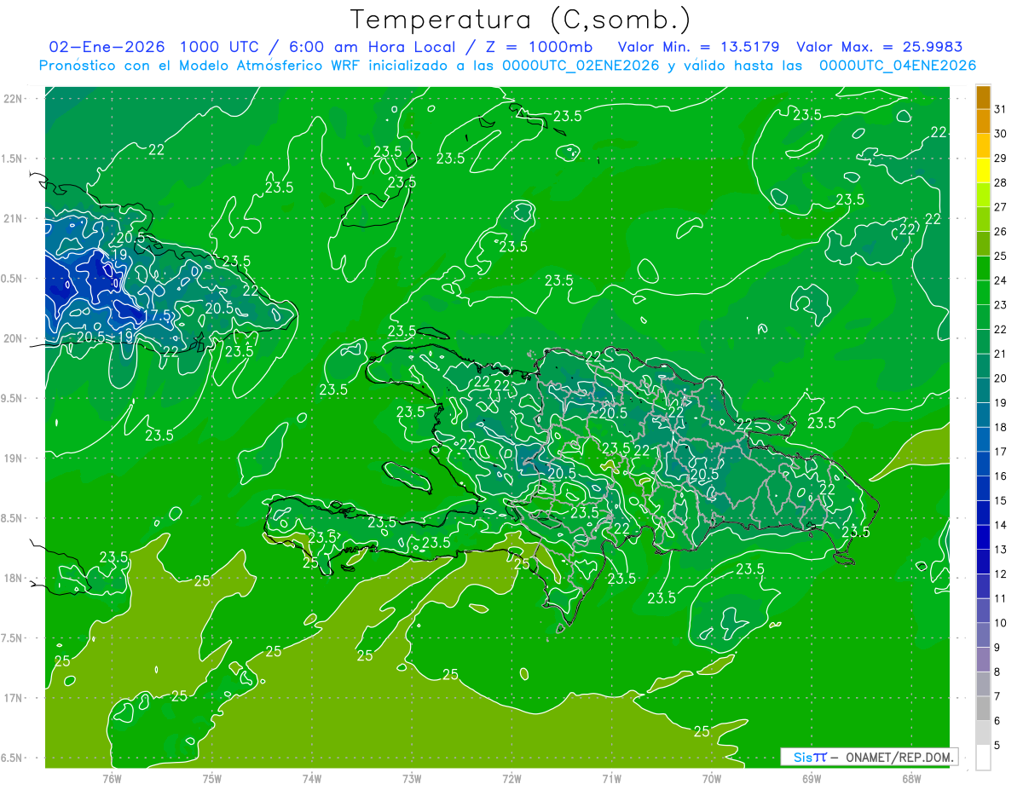Click the '0000UTC_02ENE2026' initialization time
The height and width of the screenshot is (790, 1023).
(581, 66)
